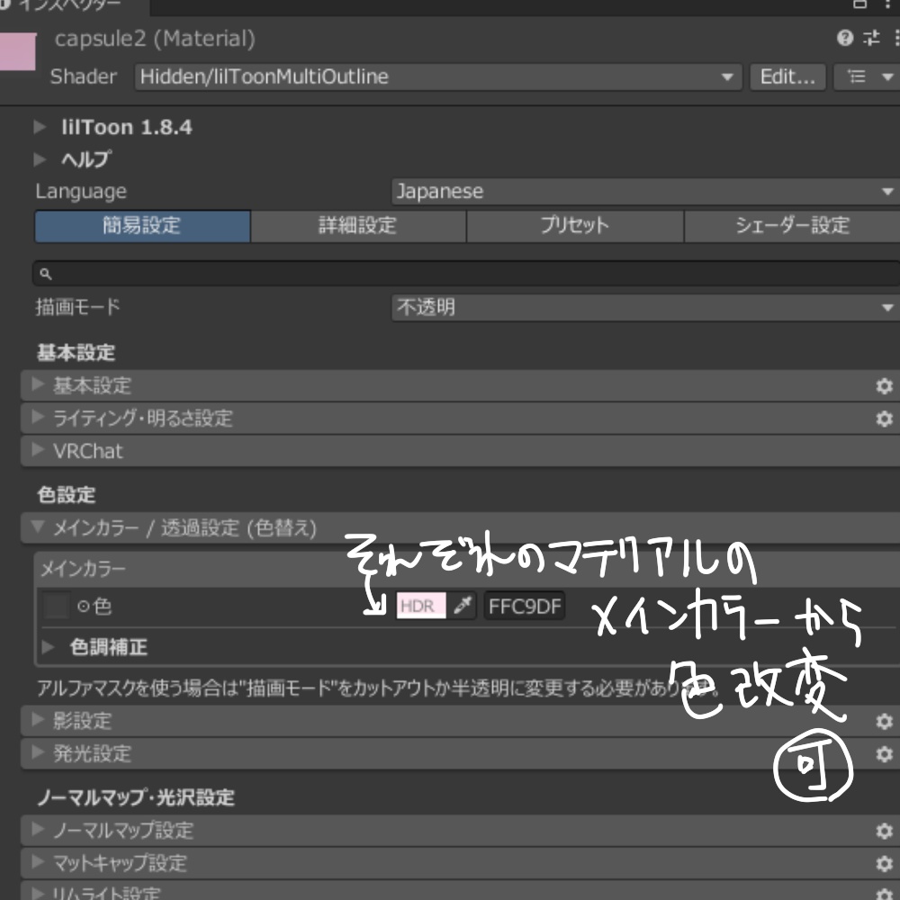Image resolution: width=900 pixels, height=900 pixels.
Task: Switch to the プリセット tab
Action: pos(573,226)
